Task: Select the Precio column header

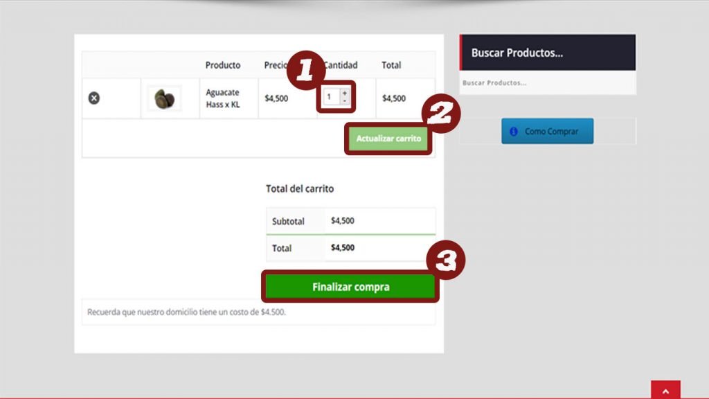Action: click(276, 65)
